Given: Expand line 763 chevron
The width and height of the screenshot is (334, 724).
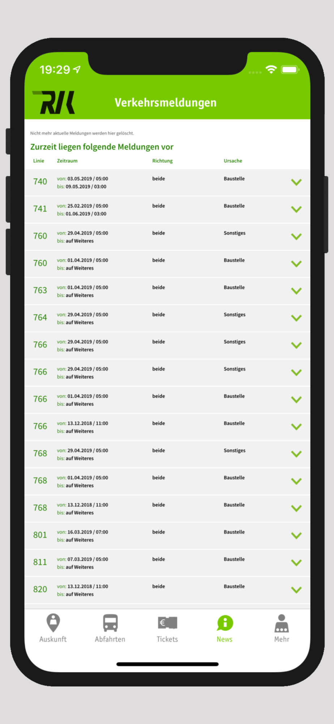Looking at the screenshot, I should pos(296,291).
